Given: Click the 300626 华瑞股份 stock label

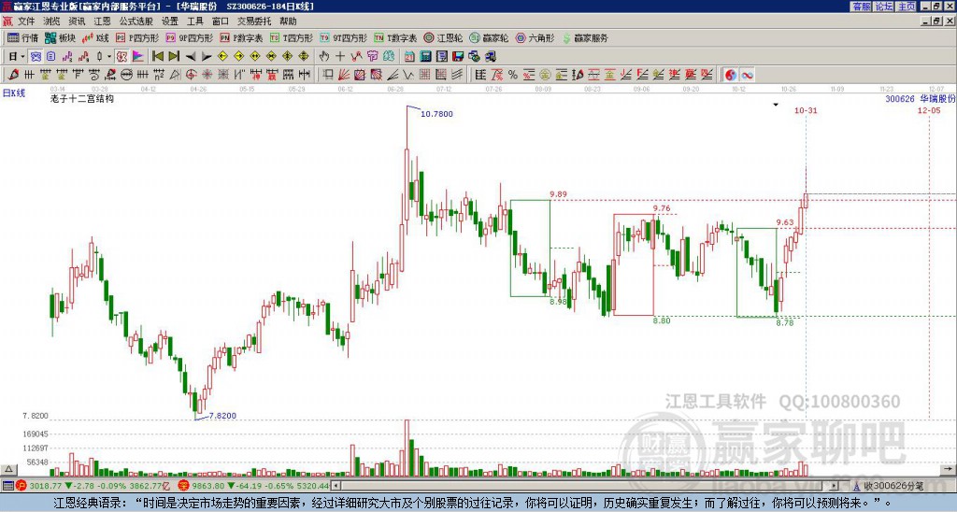Looking at the screenshot, I should (920, 98).
